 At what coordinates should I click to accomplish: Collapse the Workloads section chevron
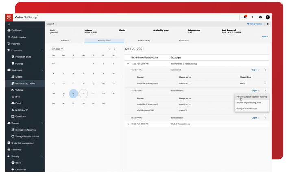(42, 70)
